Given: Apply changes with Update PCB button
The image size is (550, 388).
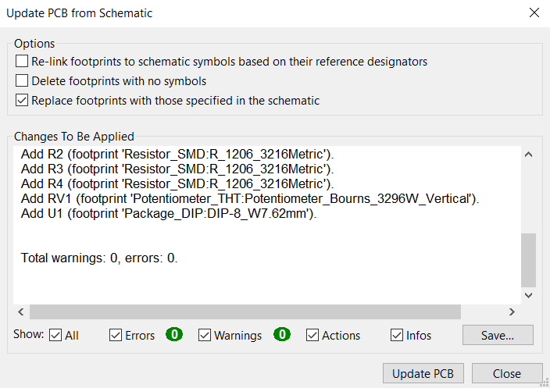Looking at the screenshot, I should [x=423, y=373].
